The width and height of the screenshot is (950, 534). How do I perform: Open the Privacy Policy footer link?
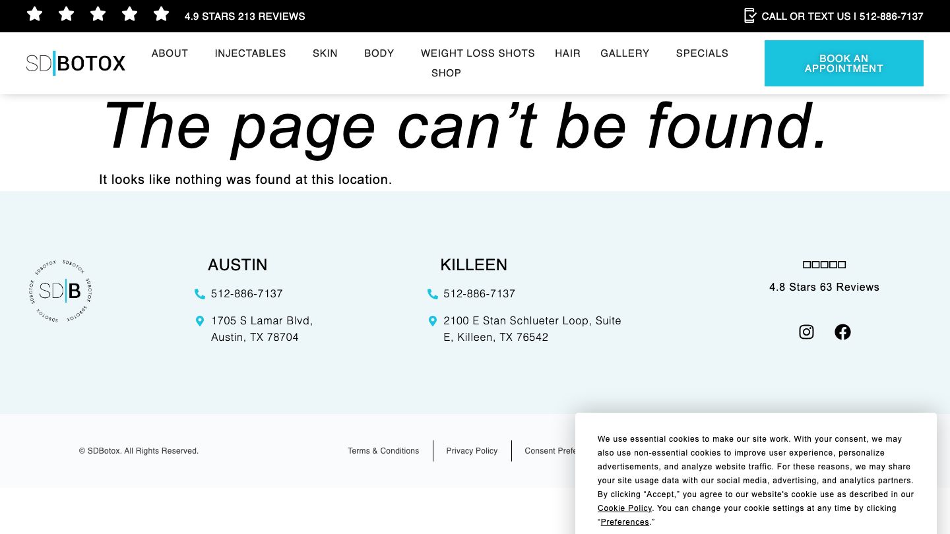(x=472, y=451)
